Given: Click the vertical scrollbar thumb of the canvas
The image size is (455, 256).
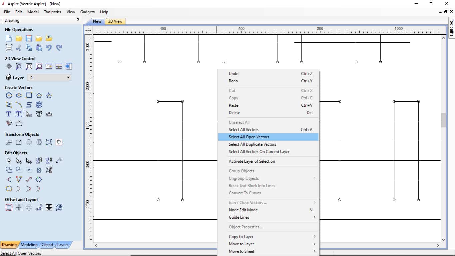Looking at the screenshot, I should click(x=443, y=120).
